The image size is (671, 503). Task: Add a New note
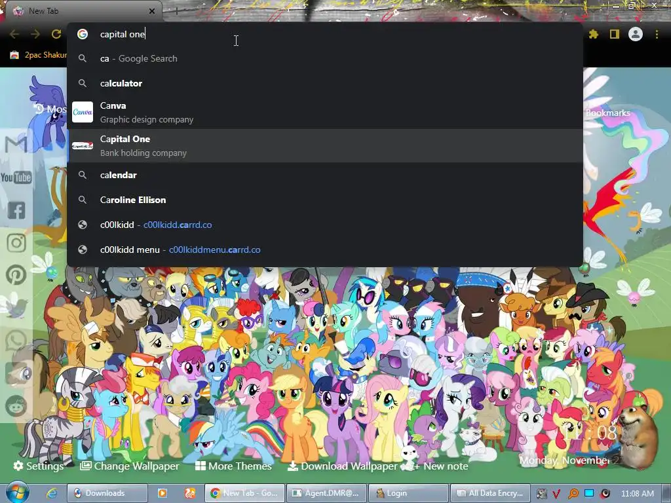pyautogui.click(x=441, y=466)
